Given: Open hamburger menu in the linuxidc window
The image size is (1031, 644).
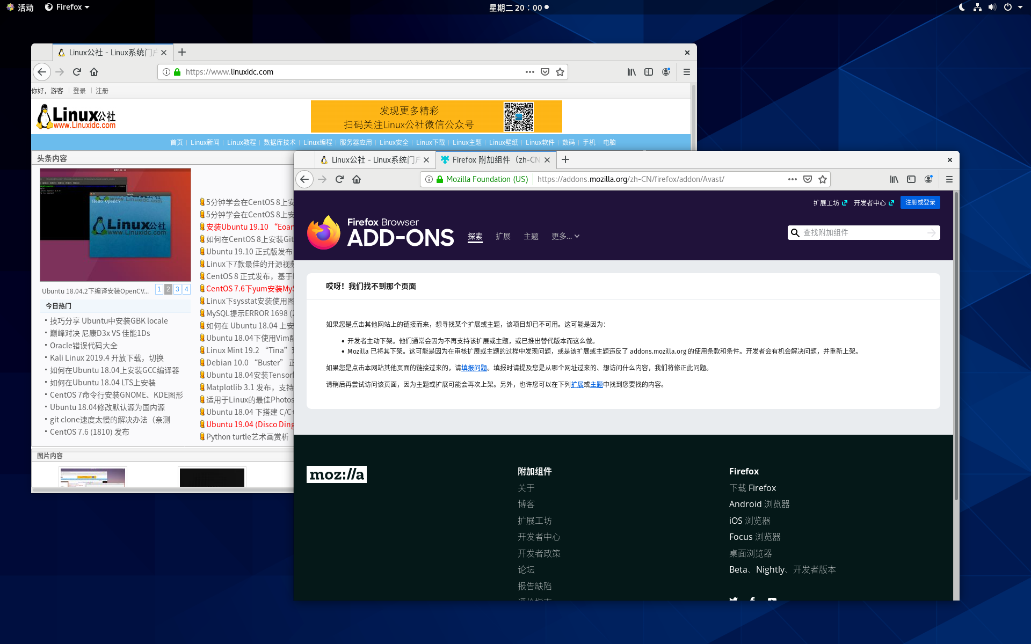Looking at the screenshot, I should 686,72.
